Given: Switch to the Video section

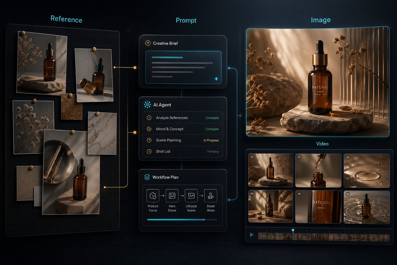Looking at the screenshot, I should pyautogui.click(x=322, y=144).
